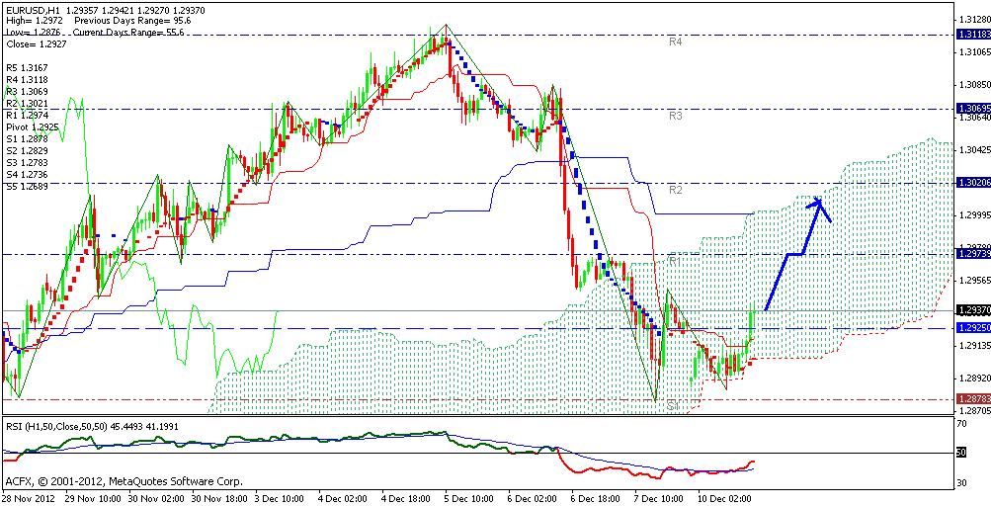This screenshot has width=991, height=506.
Task: Click the S5 1.2689 level text
Action: [x=28, y=187]
